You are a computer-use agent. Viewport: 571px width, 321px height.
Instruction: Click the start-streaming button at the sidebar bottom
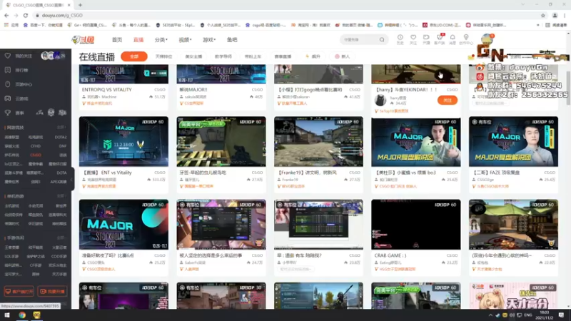tap(52, 292)
